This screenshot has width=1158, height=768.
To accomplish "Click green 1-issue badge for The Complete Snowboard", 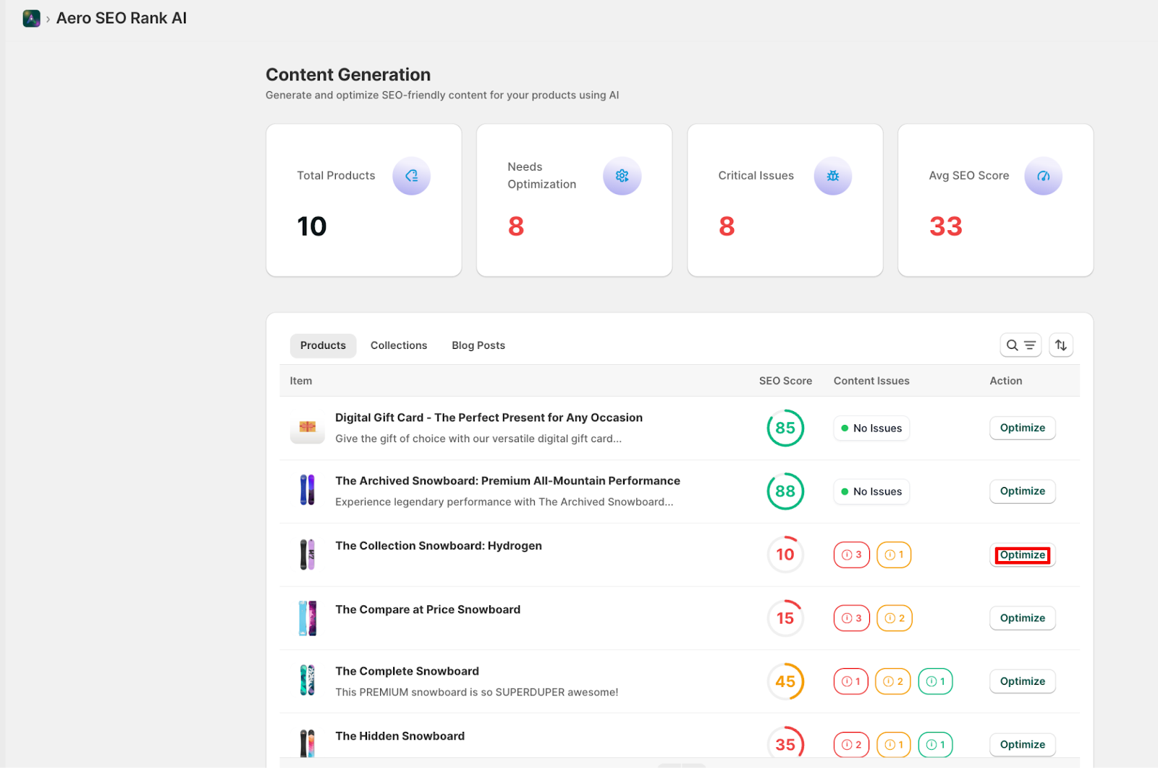I will click(x=935, y=681).
